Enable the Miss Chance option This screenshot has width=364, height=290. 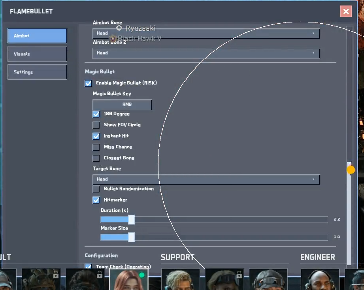96,147
